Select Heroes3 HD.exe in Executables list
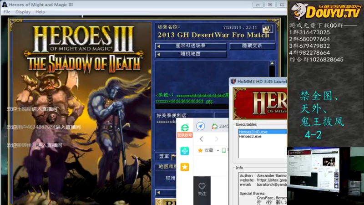Image resolution: width=364 pixels, height=205 pixels. pyautogui.click(x=263, y=132)
